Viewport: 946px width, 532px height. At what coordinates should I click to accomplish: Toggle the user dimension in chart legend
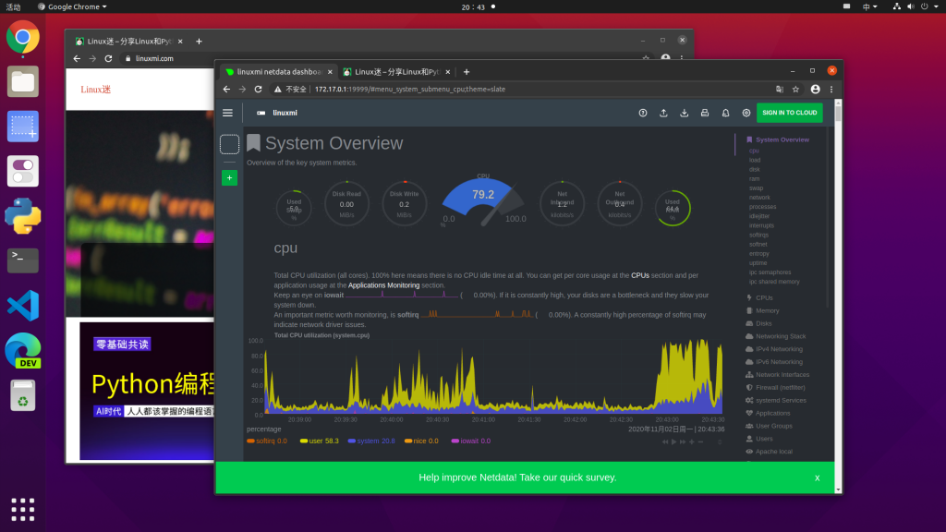(x=319, y=441)
